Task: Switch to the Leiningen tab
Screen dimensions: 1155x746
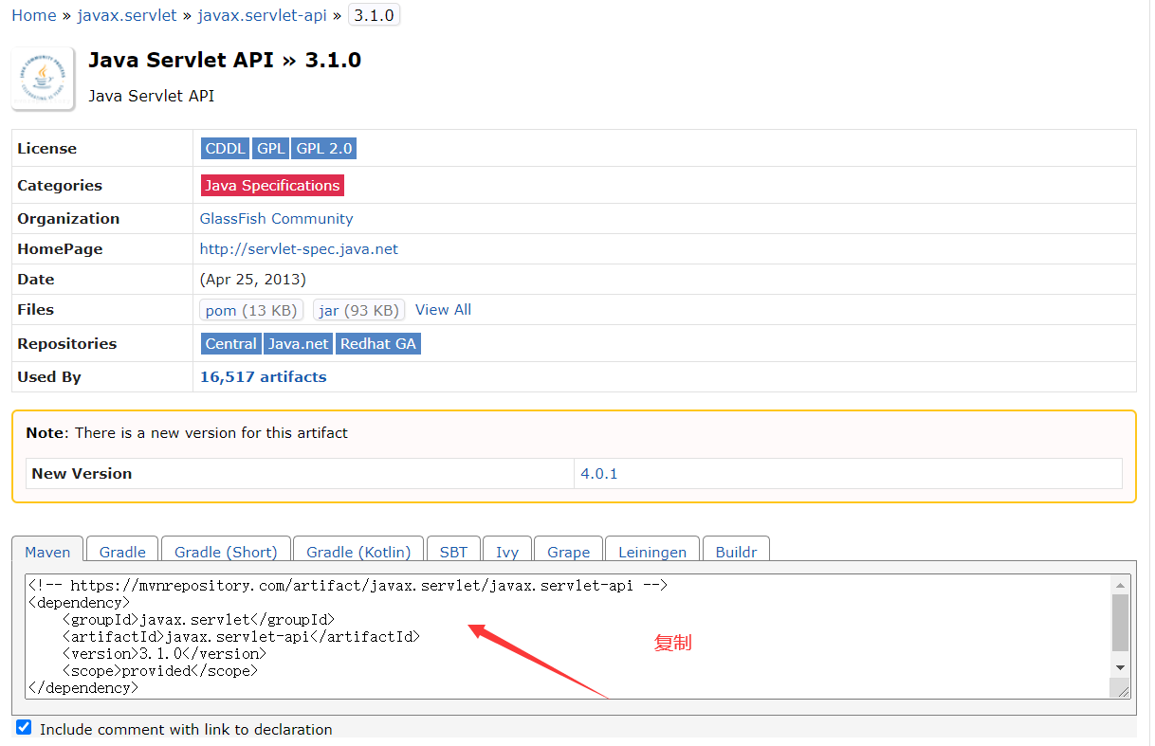Action: click(652, 551)
